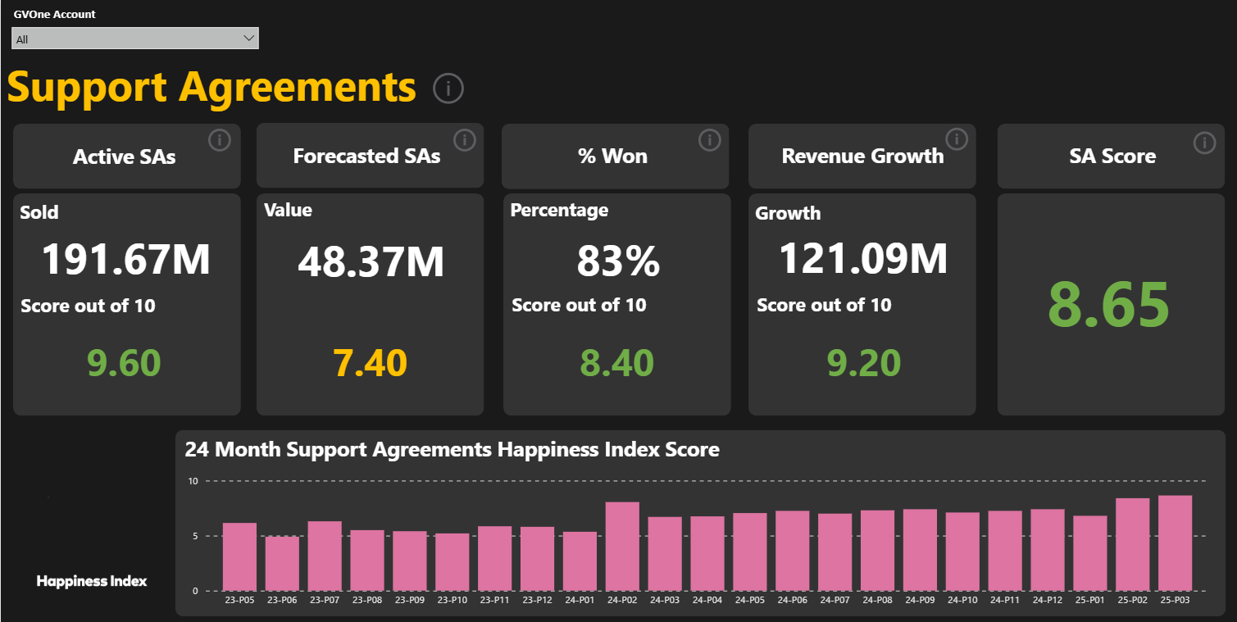Select the 23-P11 bar in chart

495,558
